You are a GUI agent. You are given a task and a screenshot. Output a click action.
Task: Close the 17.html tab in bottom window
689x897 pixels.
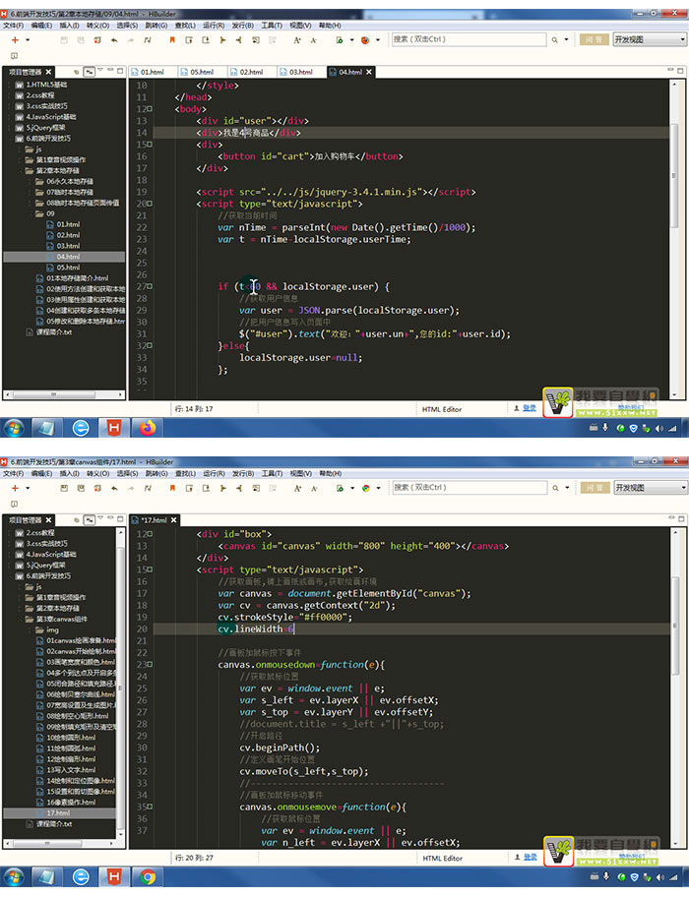tap(173, 519)
